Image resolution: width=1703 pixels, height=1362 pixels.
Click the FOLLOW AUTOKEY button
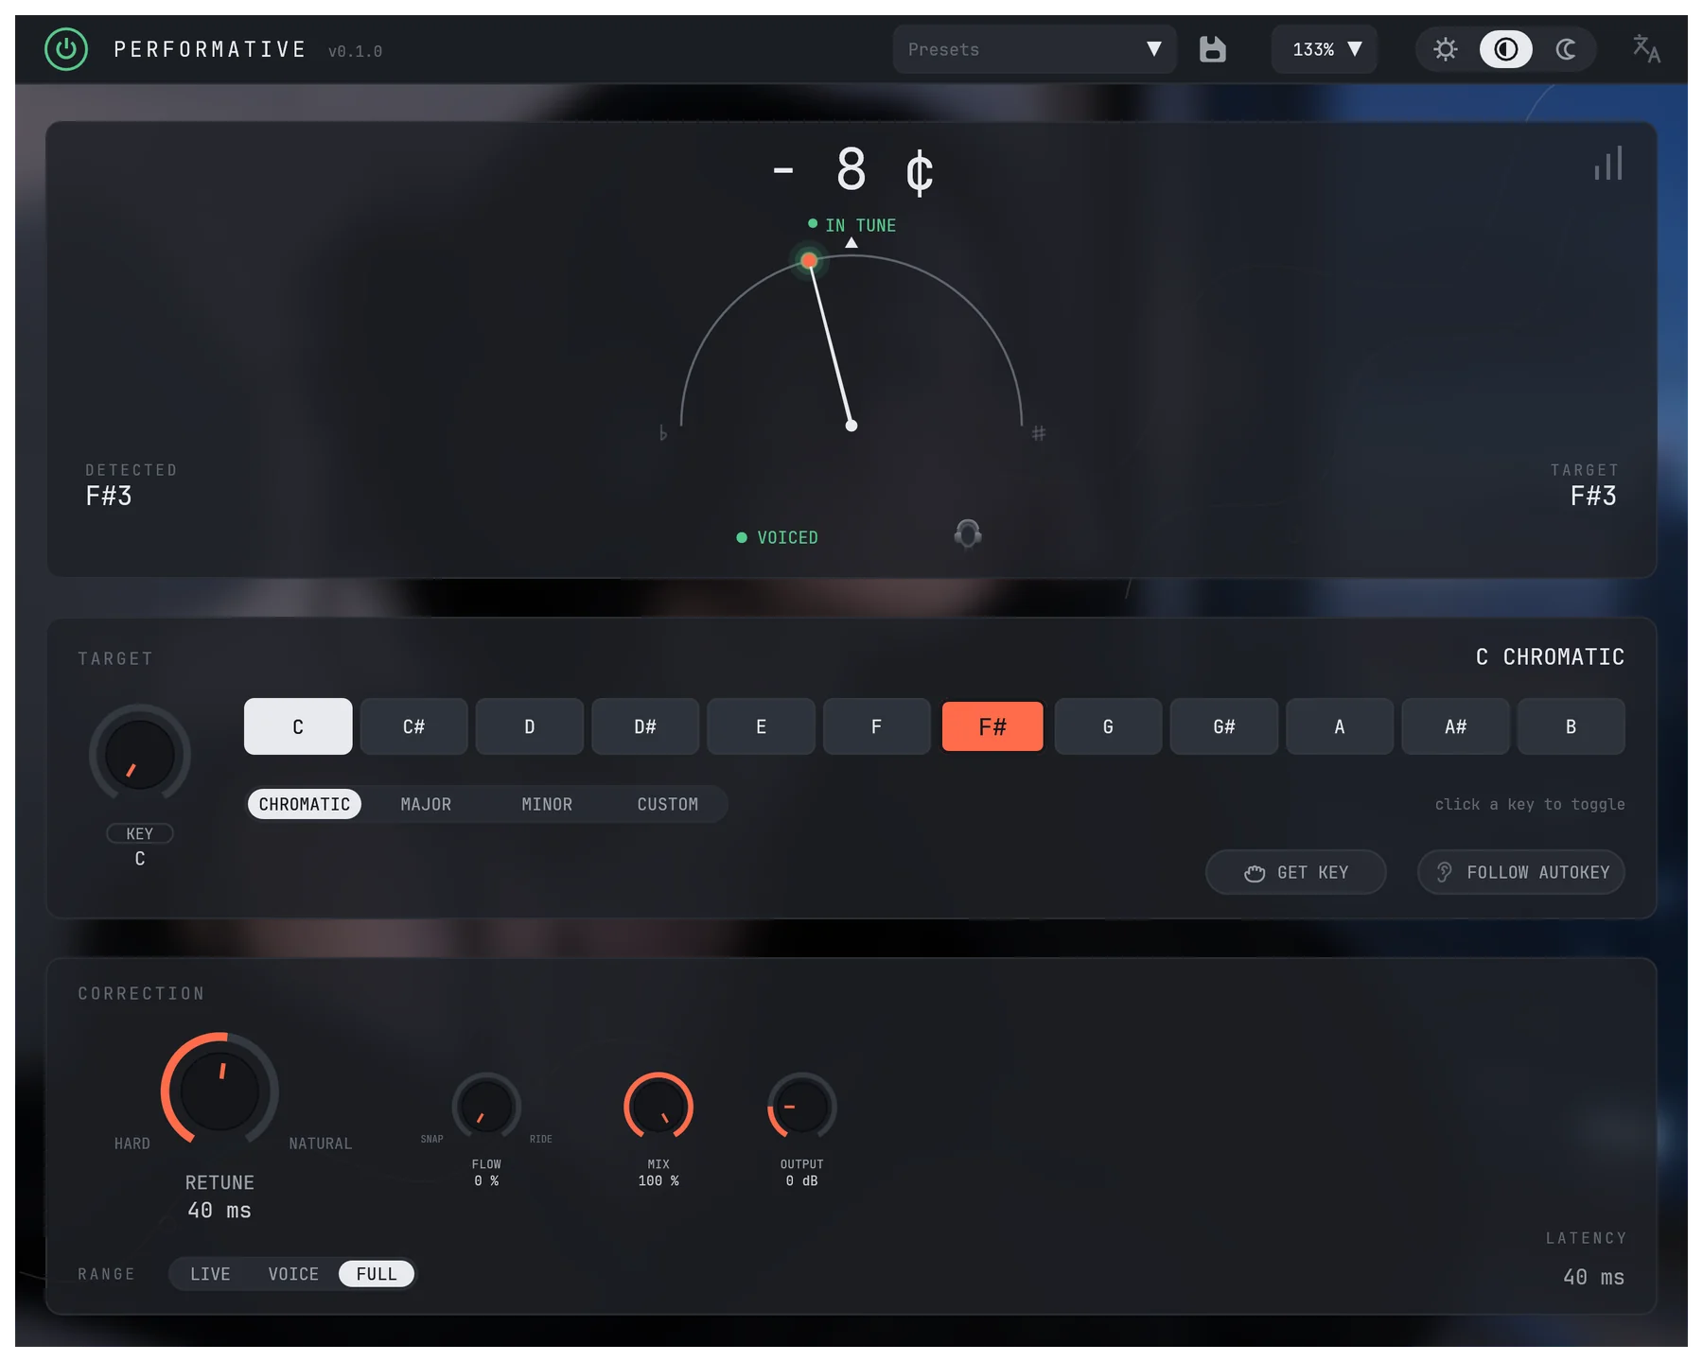(1521, 872)
